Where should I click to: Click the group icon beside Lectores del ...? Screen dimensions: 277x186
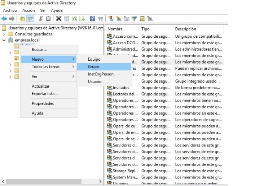point(109,94)
